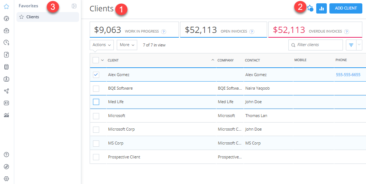Image resolution: width=366 pixels, height=184 pixels.
Task: Open the chevron next to select-all checkbox
Action: 102,60
